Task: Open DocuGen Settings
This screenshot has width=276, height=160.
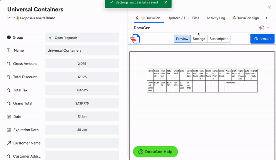Action: [x=199, y=39]
